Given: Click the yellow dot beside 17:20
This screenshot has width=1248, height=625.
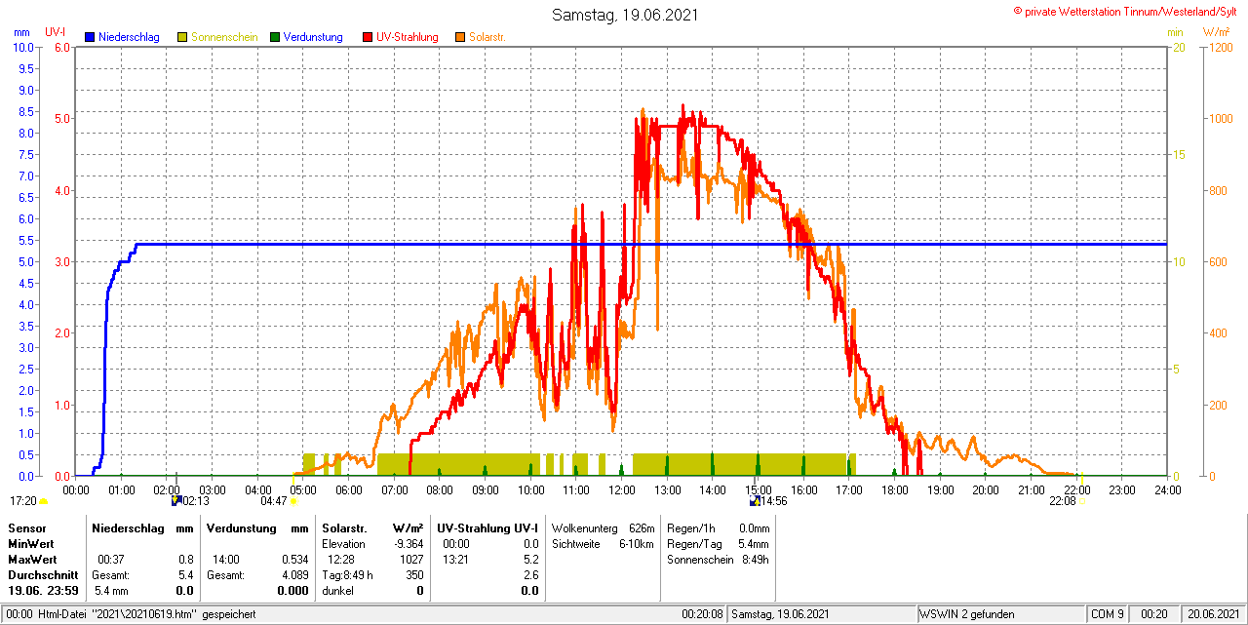Looking at the screenshot, I should 43,501.
